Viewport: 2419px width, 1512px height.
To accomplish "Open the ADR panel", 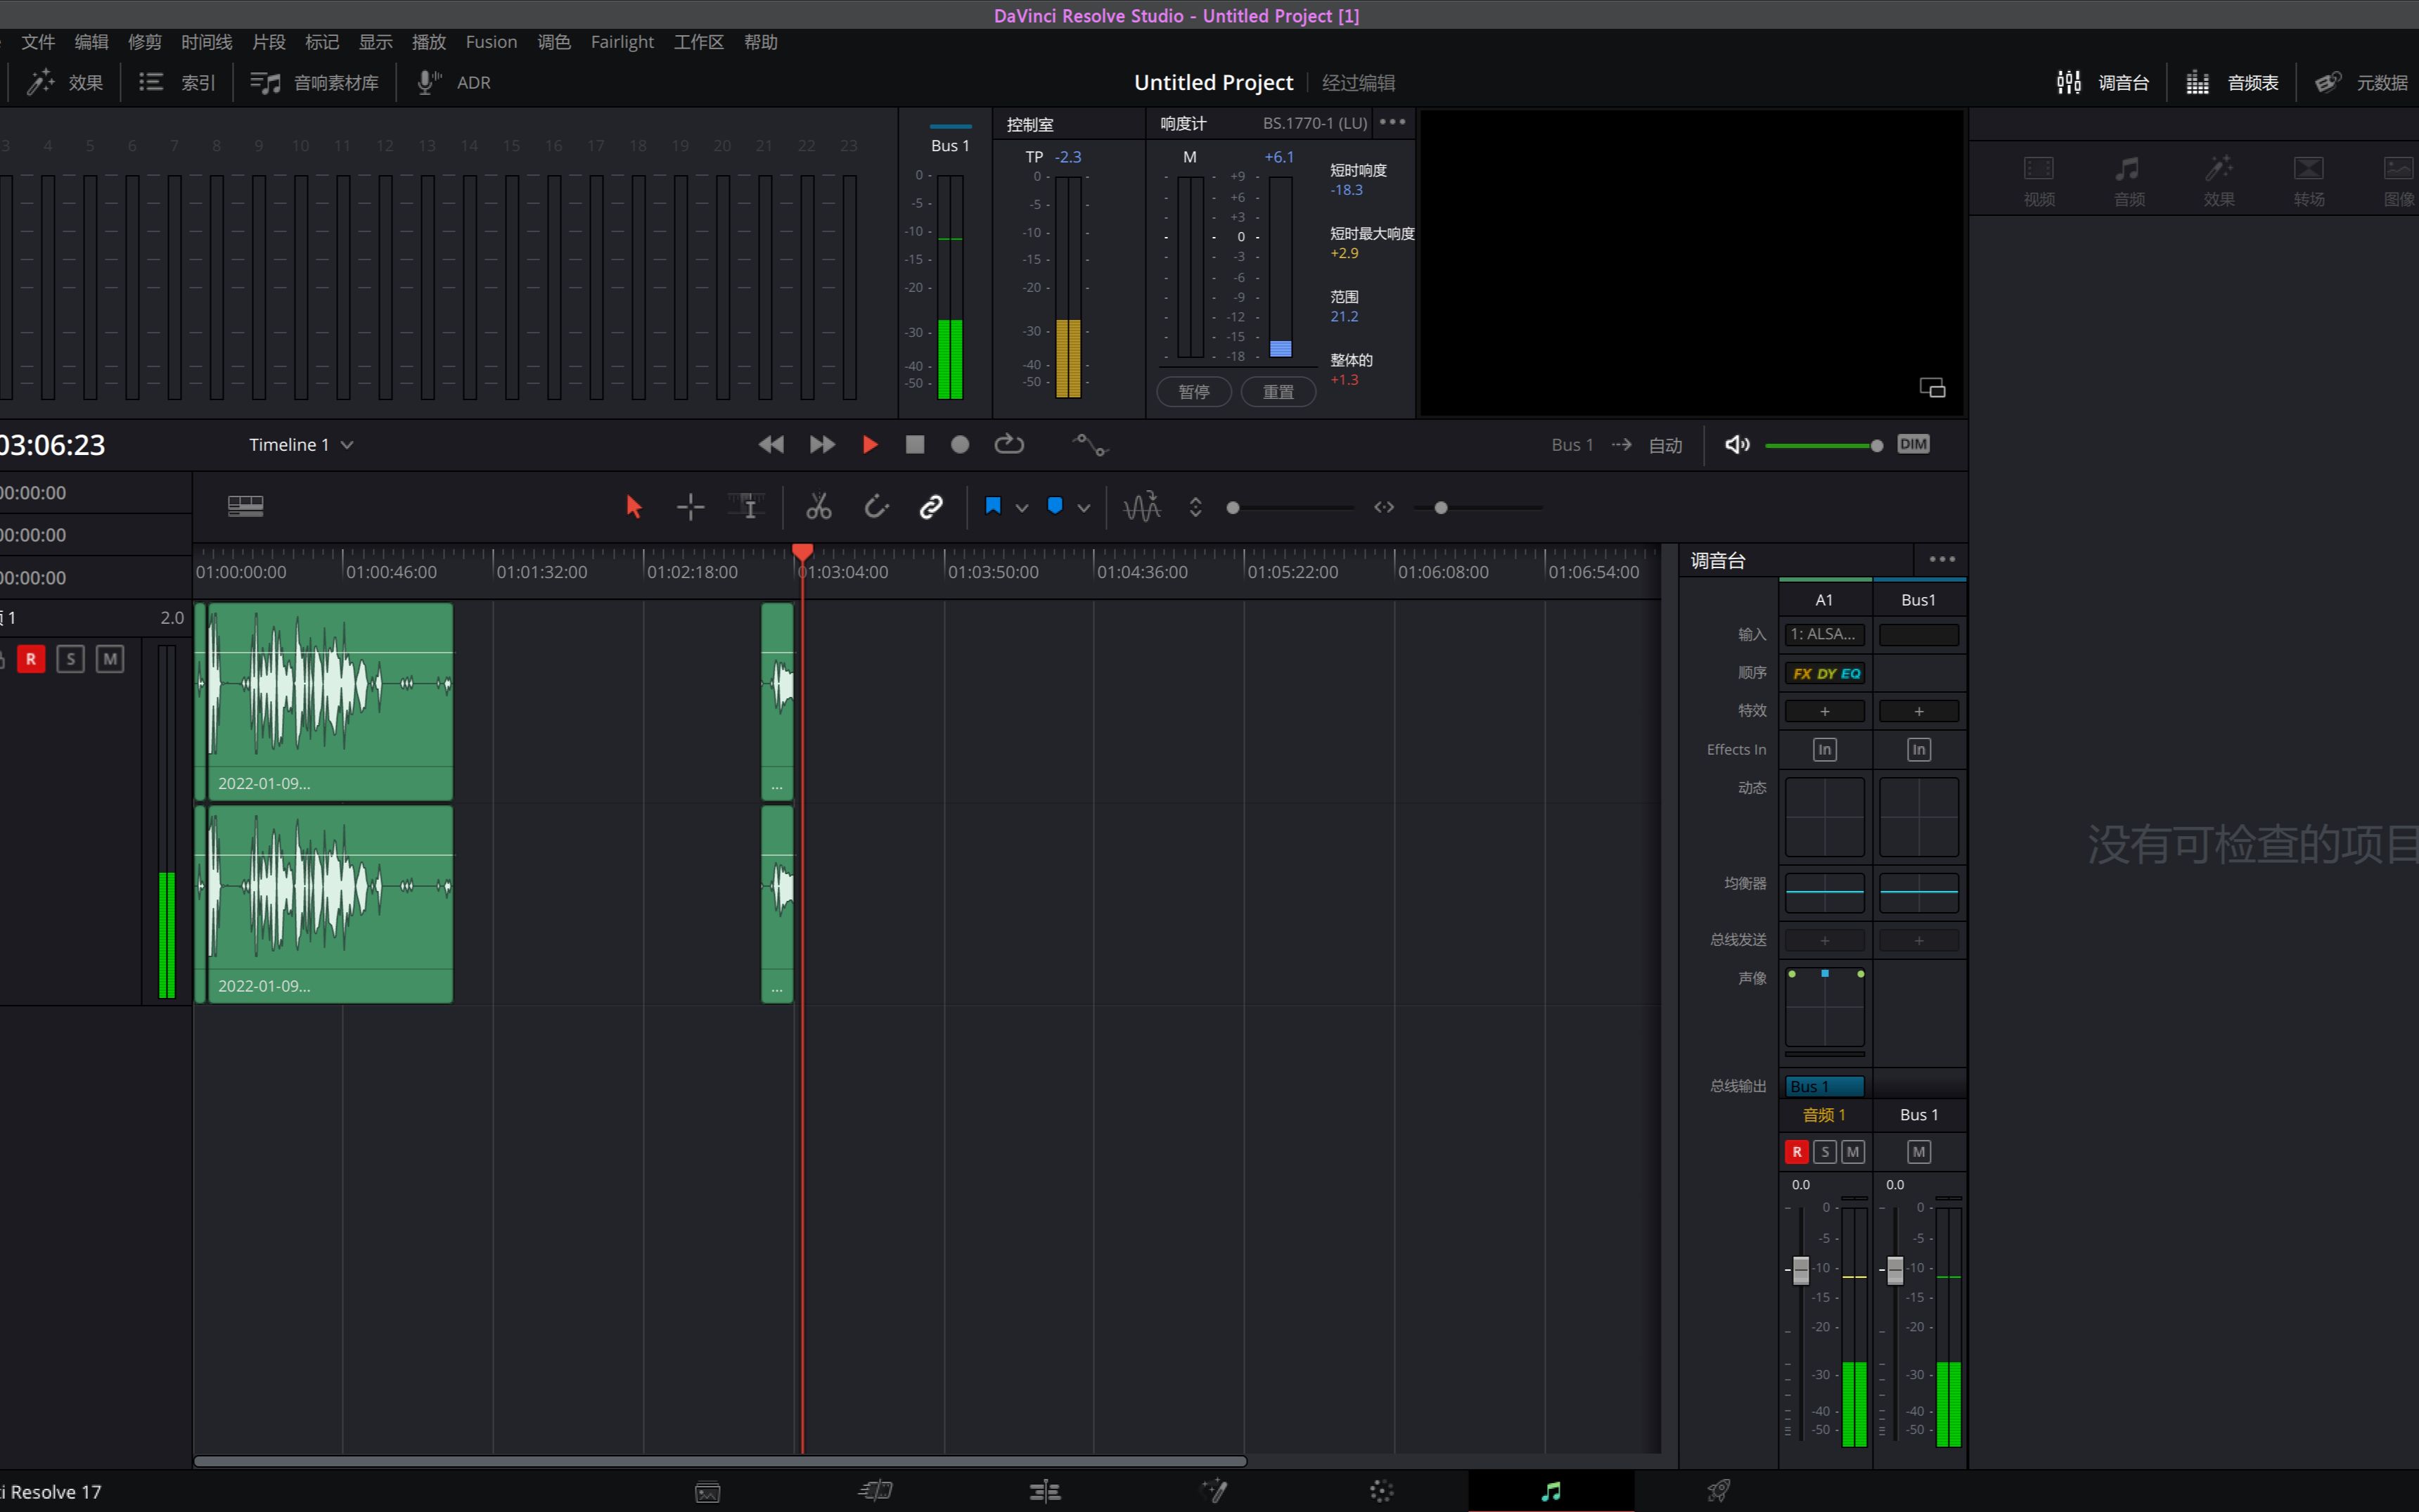I will click(454, 82).
